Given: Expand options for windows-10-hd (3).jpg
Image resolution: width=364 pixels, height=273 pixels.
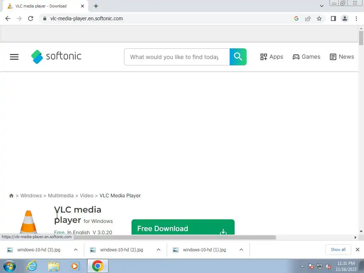Looking at the screenshot, I should (x=76, y=250).
